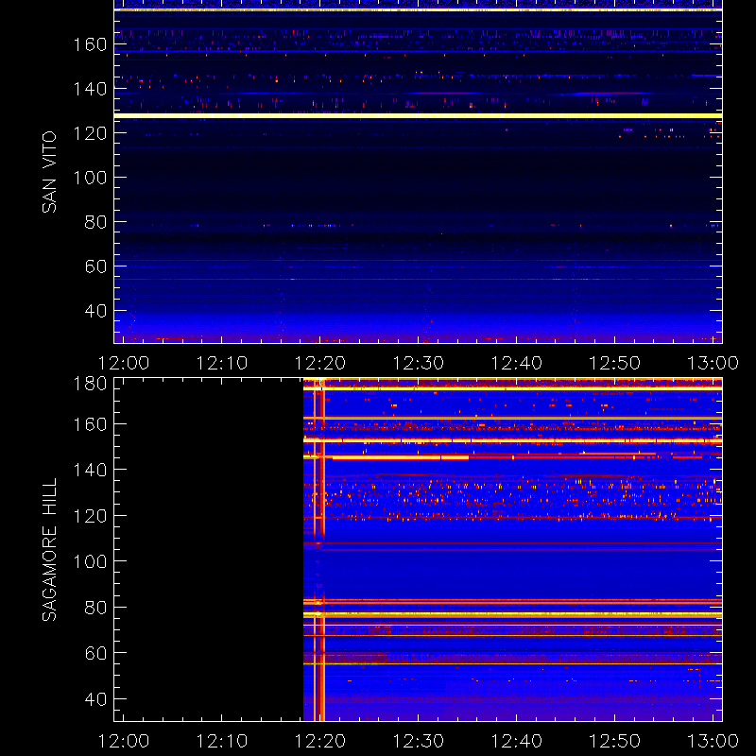
Task: Click 13:00 time label under SAN VITO plot
Action: click(713, 363)
